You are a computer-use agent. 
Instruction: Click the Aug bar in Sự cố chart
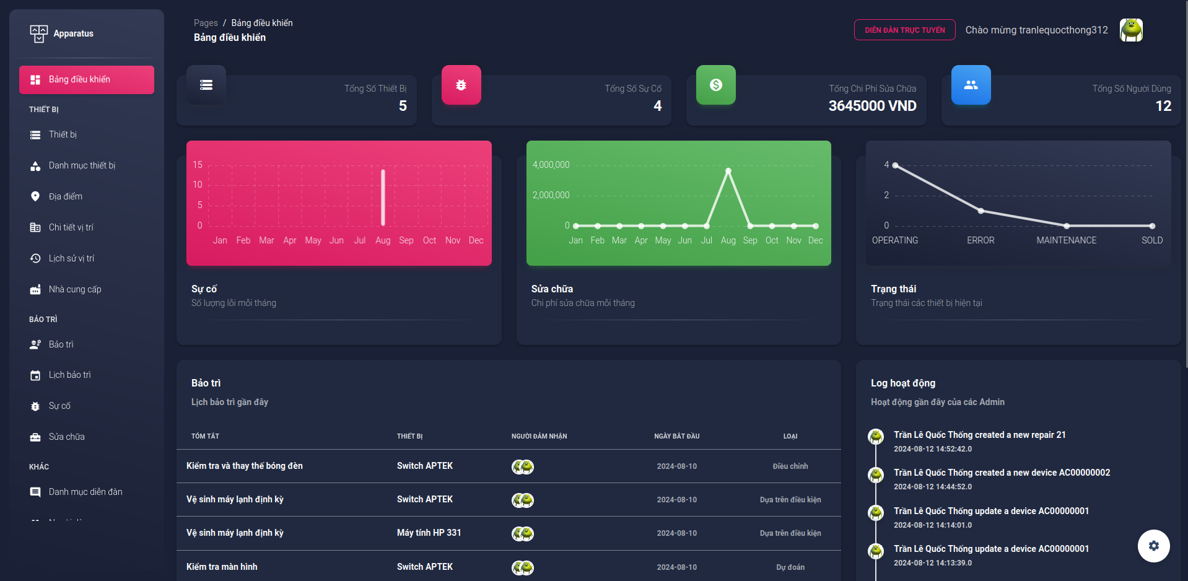pos(383,198)
